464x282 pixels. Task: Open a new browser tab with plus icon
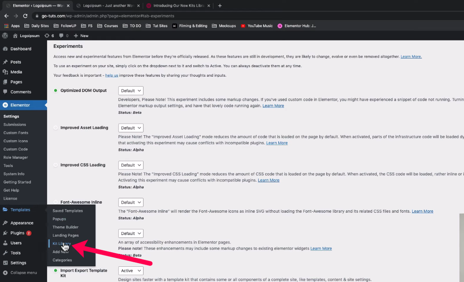point(220,6)
